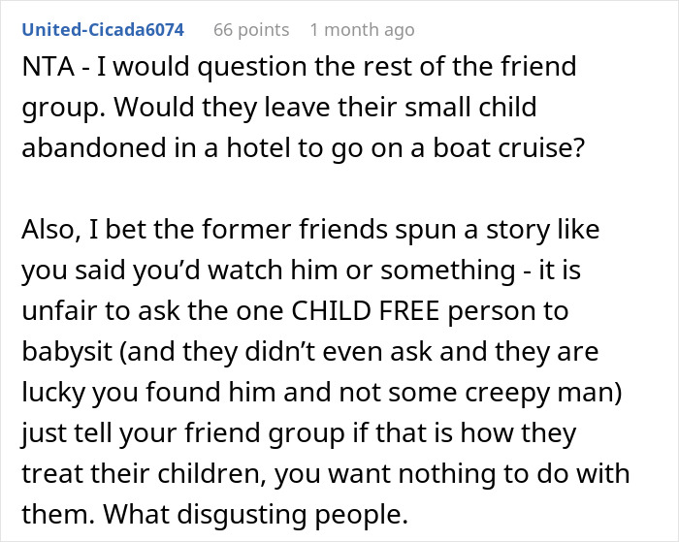The height and width of the screenshot is (542, 679).
Task: Click the 66 points score
Action: click(x=249, y=29)
